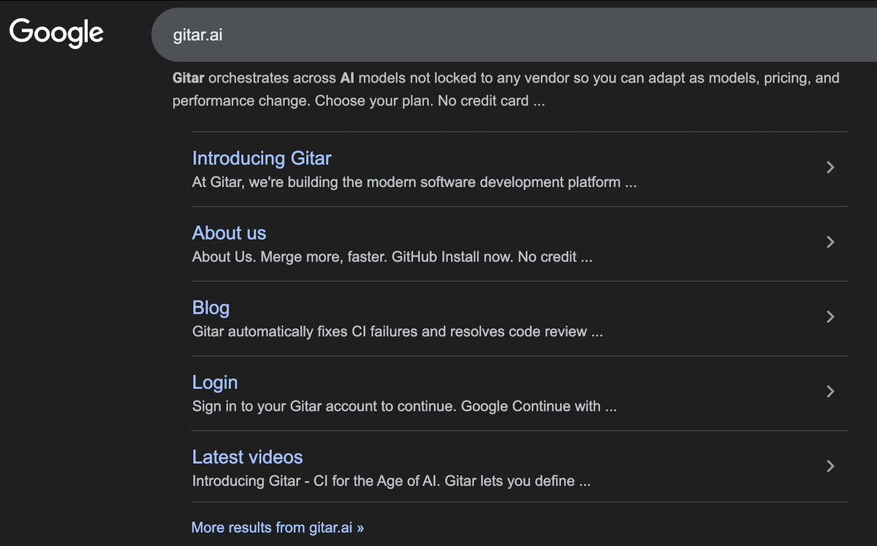Go to the Login sitelink
Image resolution: width=877 pixels, height=546 pixels.
click(215, 382)
